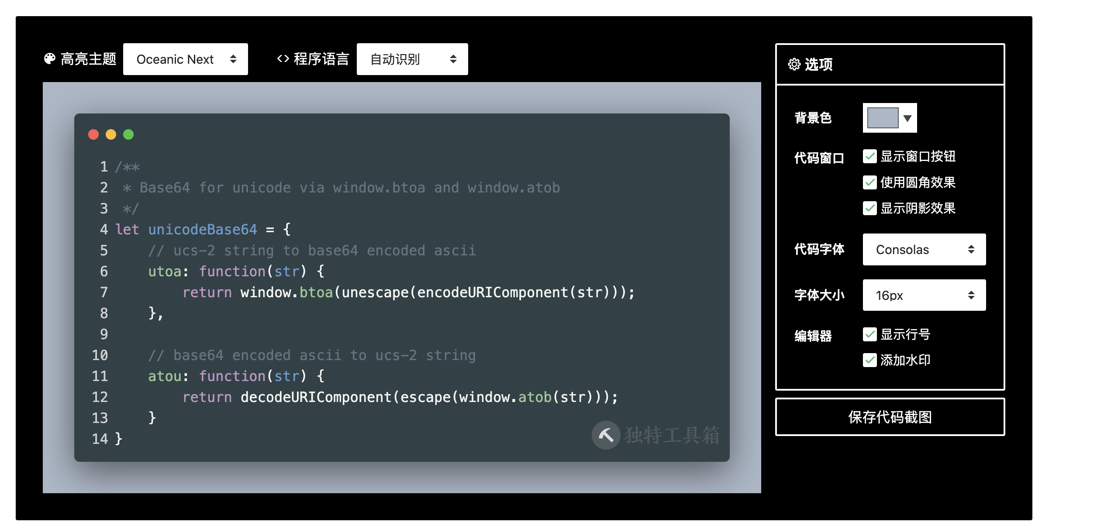Click the yellow traffic-light dot in preview window
Image resolution: width=1104 pixels, height=529 pixels.
(111, 134)
